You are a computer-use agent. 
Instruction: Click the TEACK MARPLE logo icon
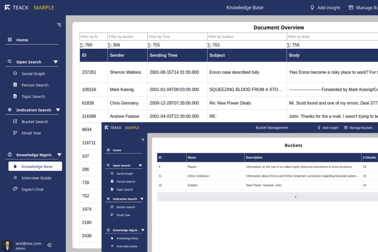[7, 7]
